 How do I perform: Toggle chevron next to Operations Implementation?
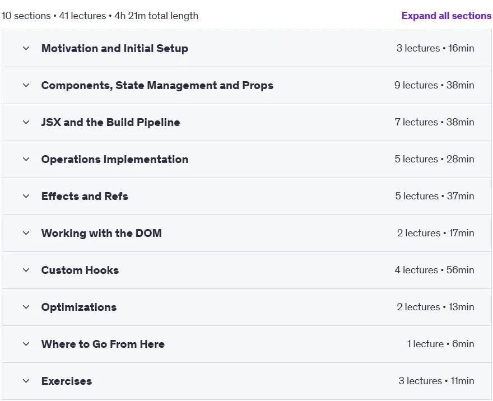[26, 159]
